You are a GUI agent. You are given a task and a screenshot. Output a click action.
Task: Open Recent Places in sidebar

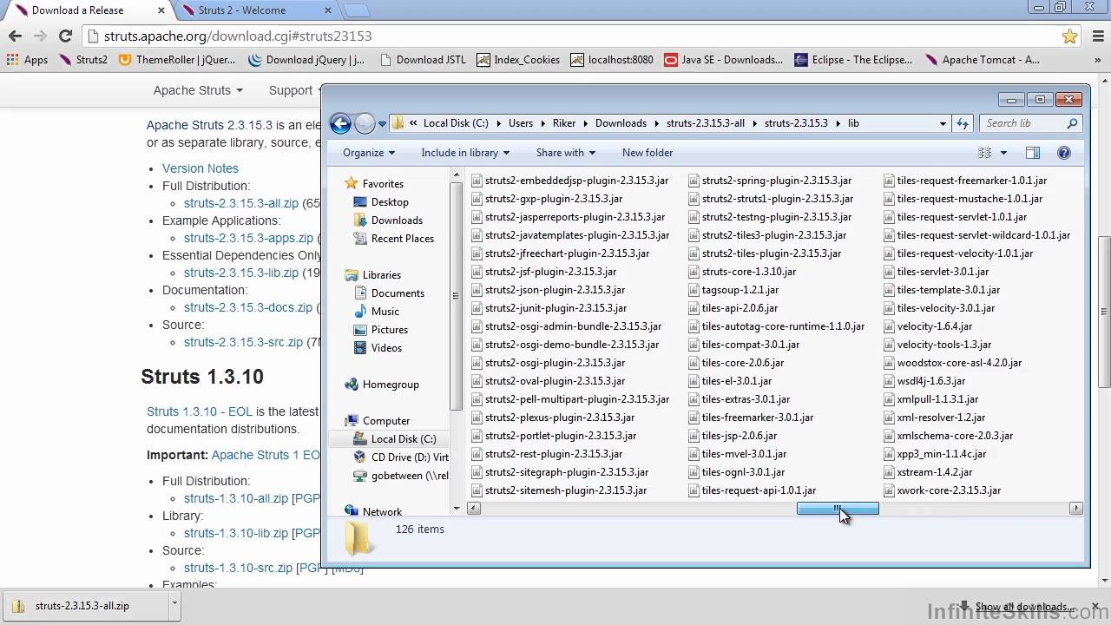tap(394, 239)
